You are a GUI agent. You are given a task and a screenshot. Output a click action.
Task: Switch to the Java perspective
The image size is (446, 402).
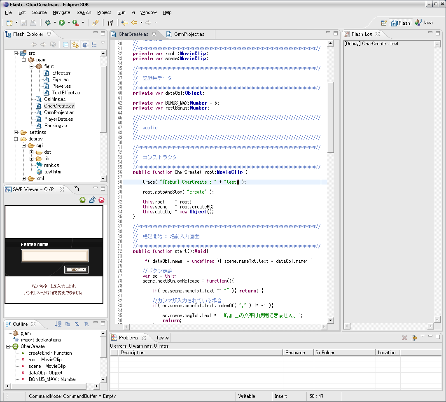click(424, 23)
